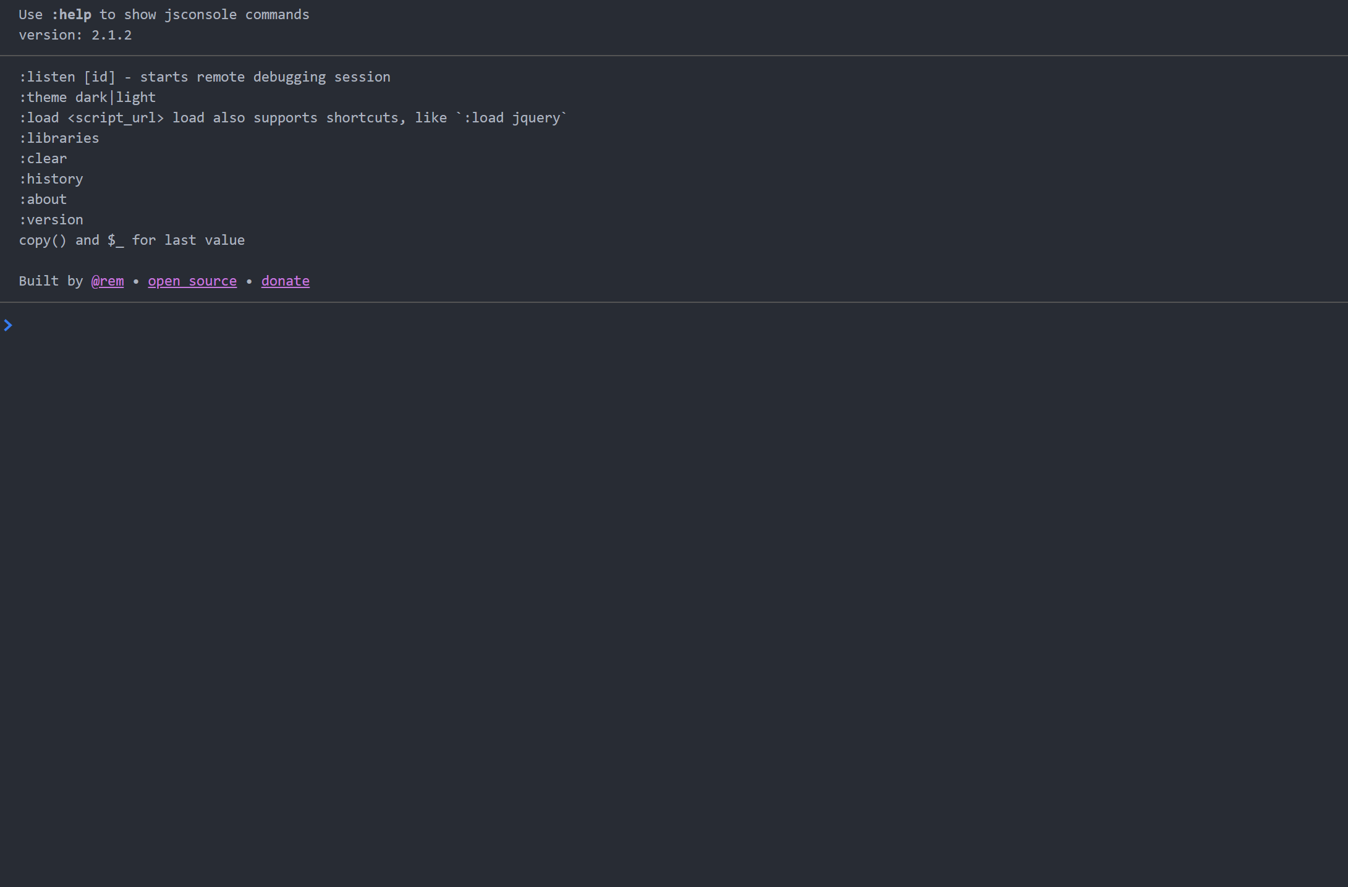Click the :theme dark|light option text

click(x=87, y=97)
